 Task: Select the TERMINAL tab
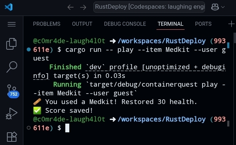(170, 24)
